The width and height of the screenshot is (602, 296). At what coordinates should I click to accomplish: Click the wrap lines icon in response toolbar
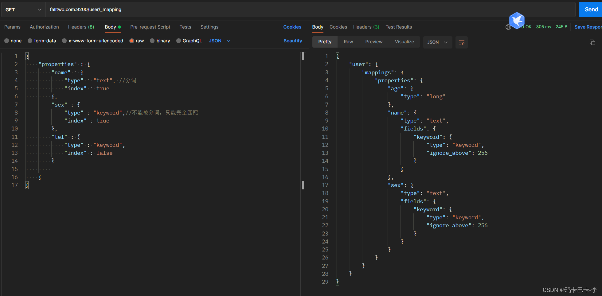(x=461, y=42)
